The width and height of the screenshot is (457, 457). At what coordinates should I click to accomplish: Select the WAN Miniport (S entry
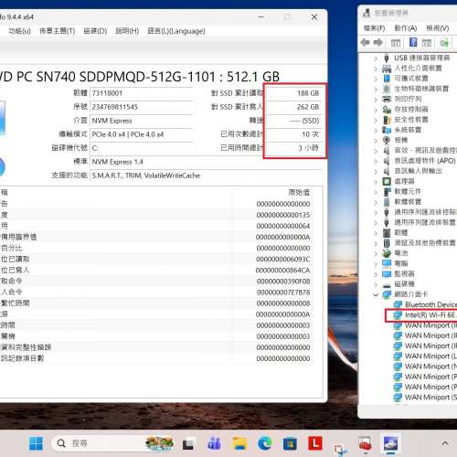pos(430,398)
